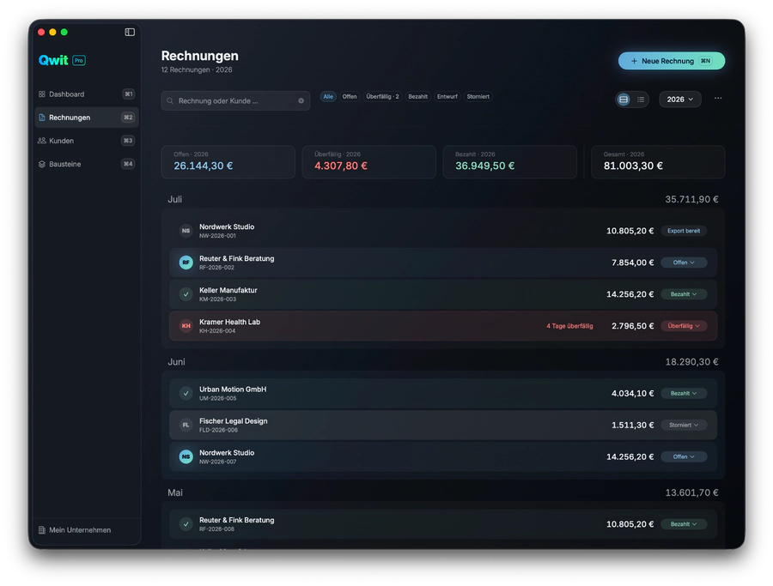Select the Alle filter chip

[328, 96]
